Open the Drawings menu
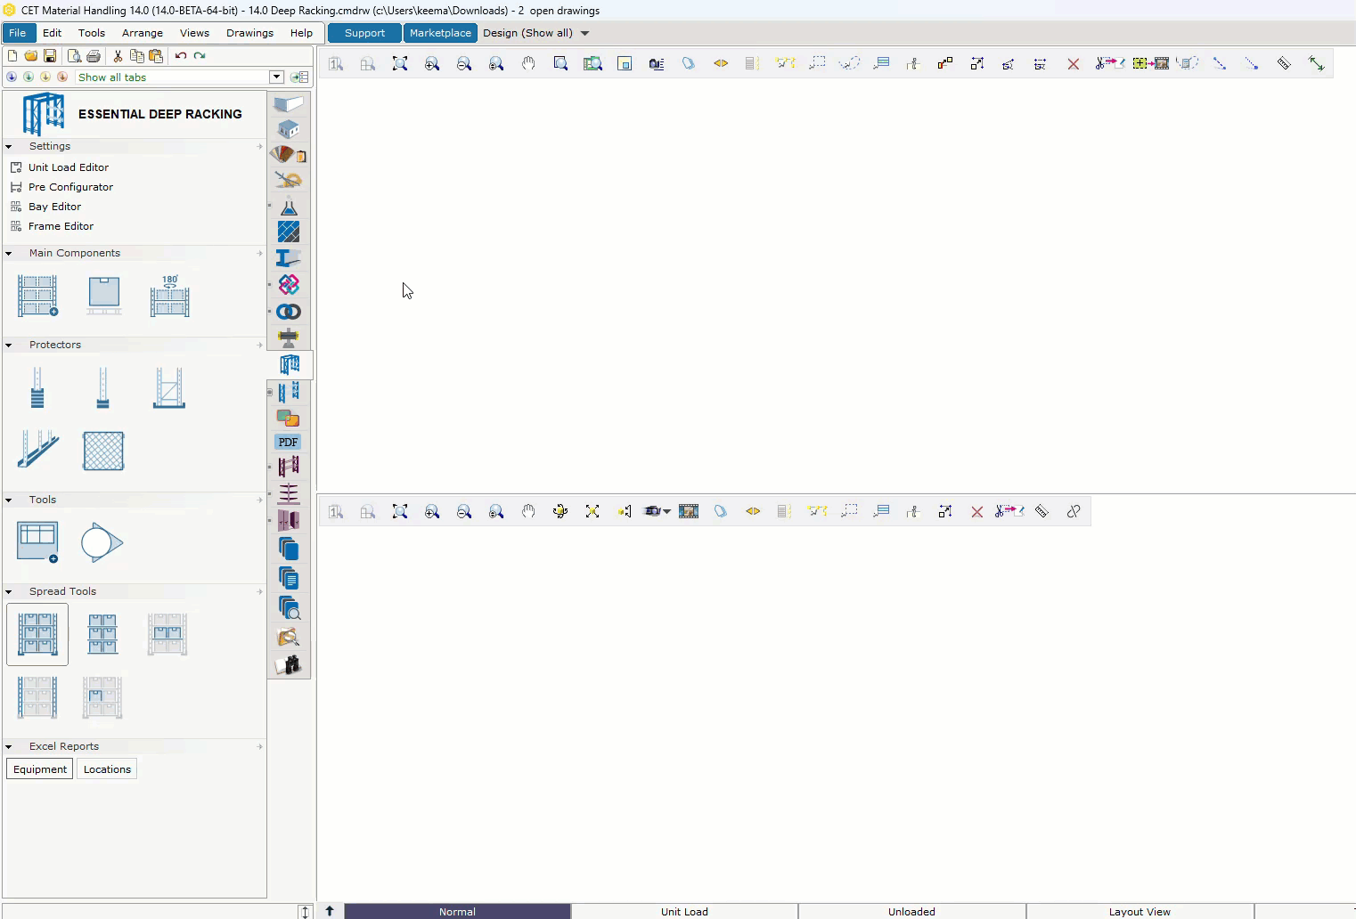The width and height of the screenshot is (1356, 919). point(249,33)
